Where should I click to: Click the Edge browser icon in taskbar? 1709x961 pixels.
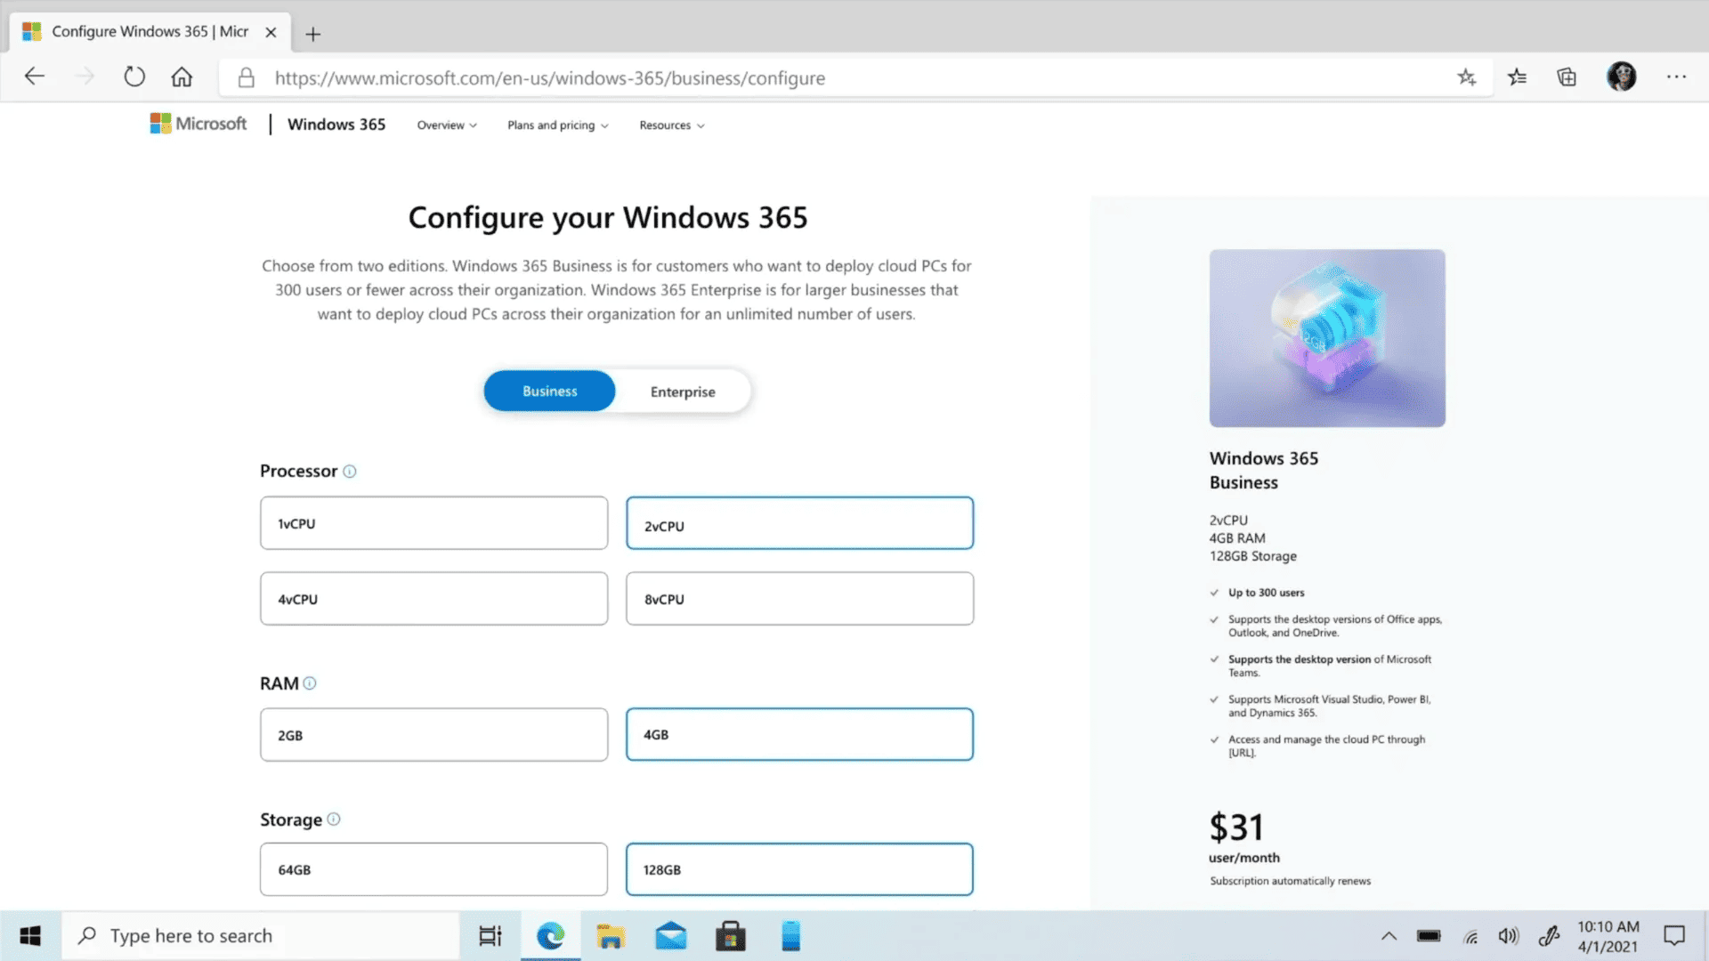(550, 935)
